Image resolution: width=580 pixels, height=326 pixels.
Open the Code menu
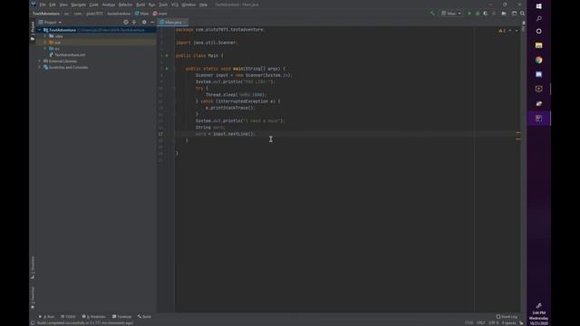[94, 5]
